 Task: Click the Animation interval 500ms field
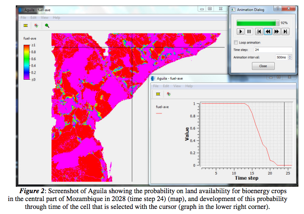click(282, 57)
